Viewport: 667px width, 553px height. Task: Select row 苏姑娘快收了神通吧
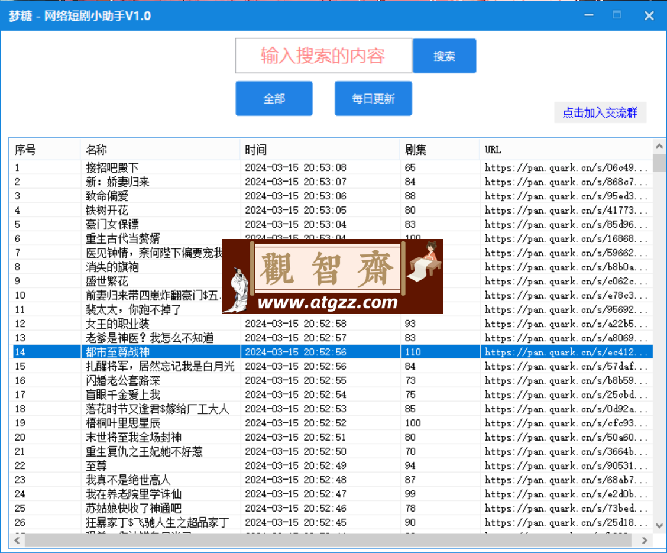pos(331,508)
